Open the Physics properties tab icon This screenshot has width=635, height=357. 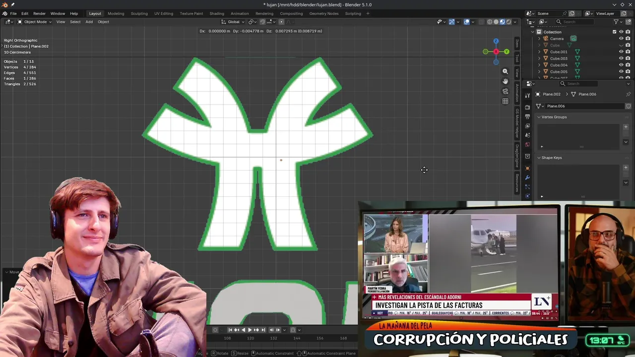tap(527, 196)
